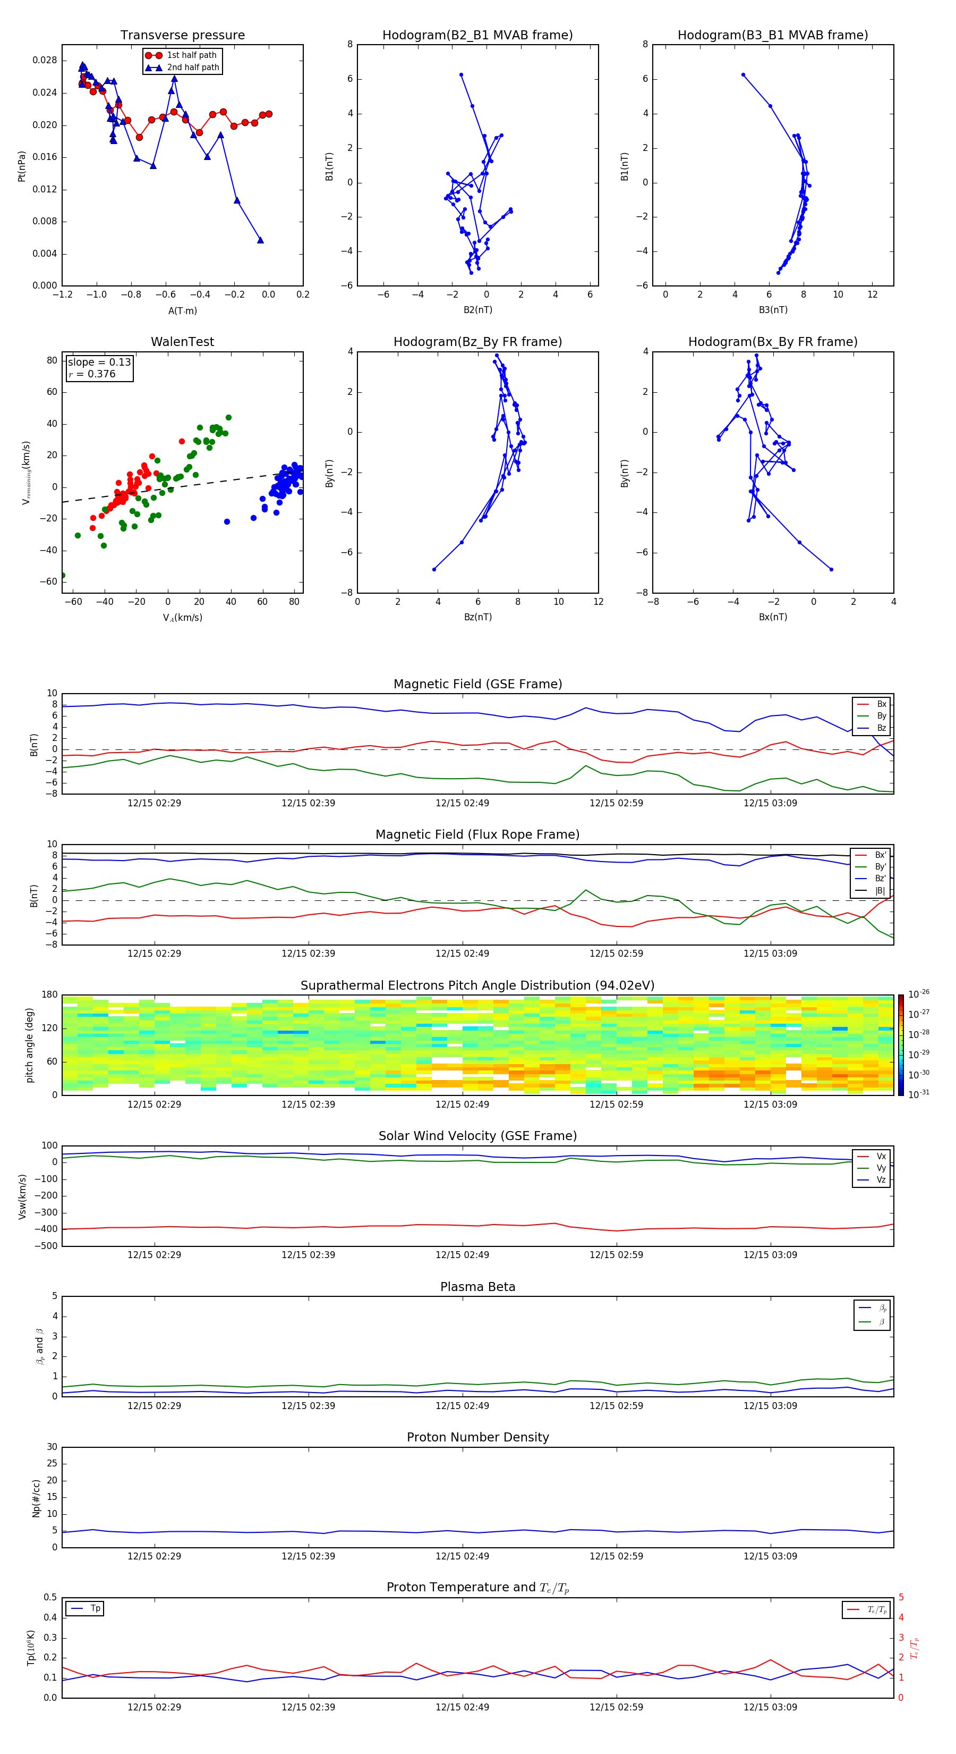The width and height of the screenshot is (956, 1754).
Task: Click the '2nd half path' legend entry
Action: (182, 68)
